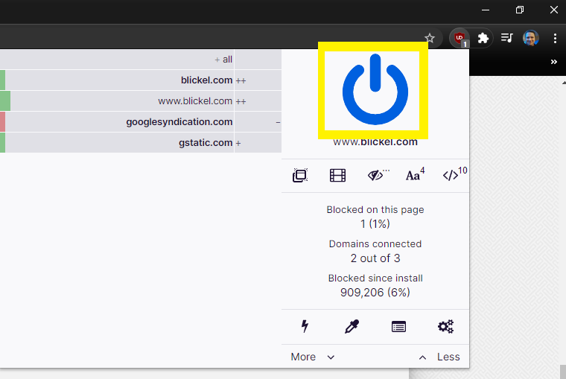Click rule cell beside gstatic.com
Image resolution: width=566 pixels, height=379 pixels.
[258, 143]
